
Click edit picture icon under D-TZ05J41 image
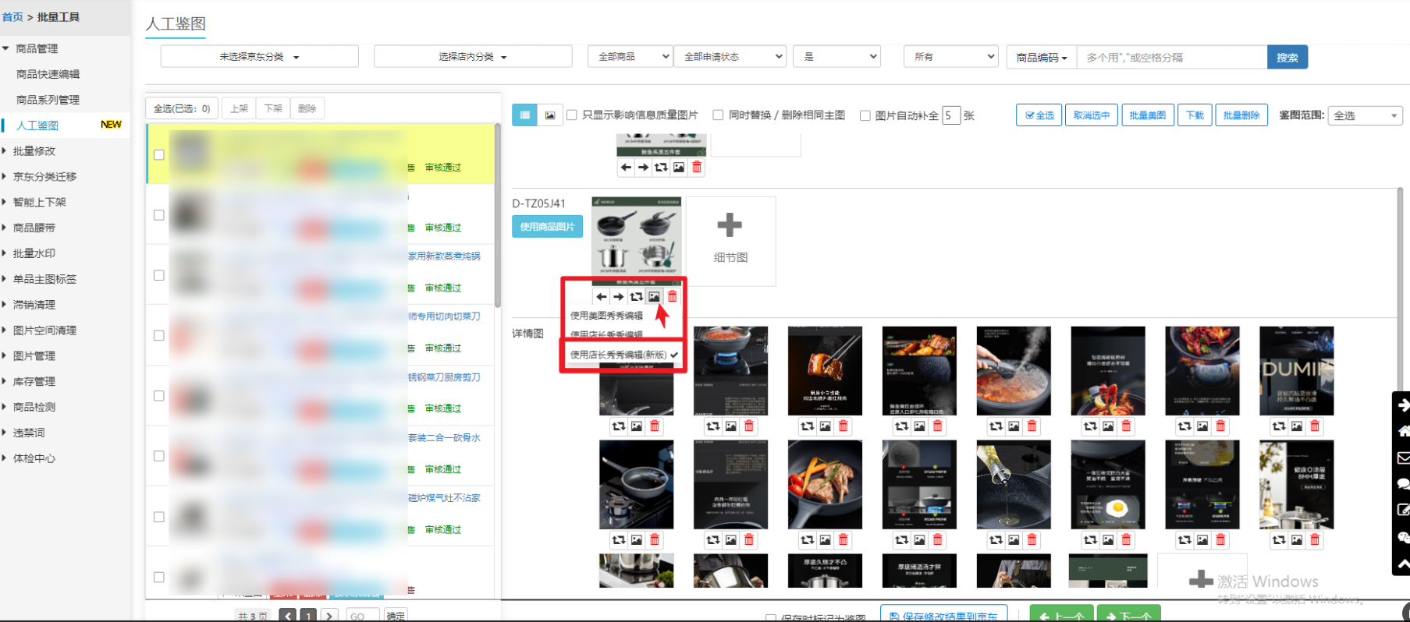(654, 297)
